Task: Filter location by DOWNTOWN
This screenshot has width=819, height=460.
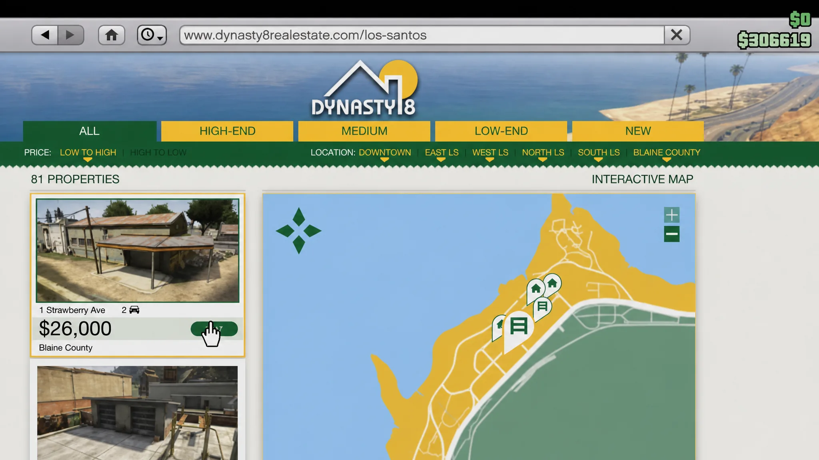Action: coord(385,153)
